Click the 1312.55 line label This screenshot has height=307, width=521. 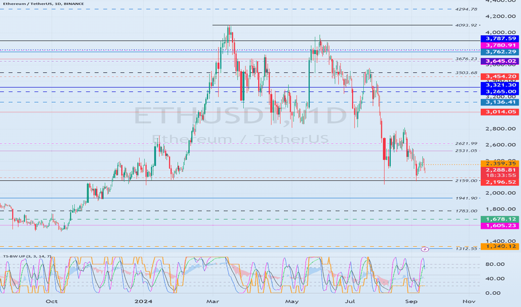click(466, 249)
